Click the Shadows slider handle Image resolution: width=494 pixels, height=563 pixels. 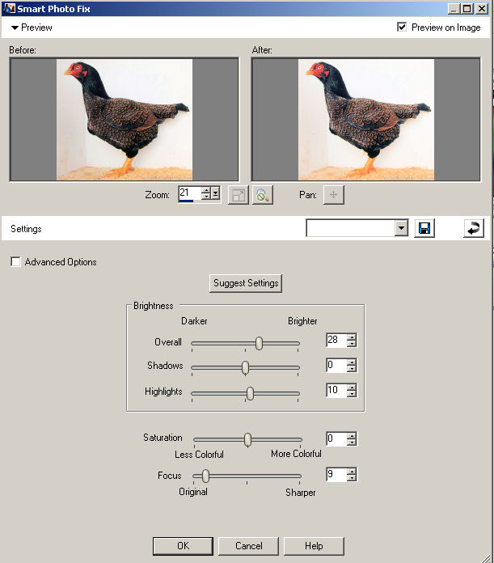pos(246,368)
